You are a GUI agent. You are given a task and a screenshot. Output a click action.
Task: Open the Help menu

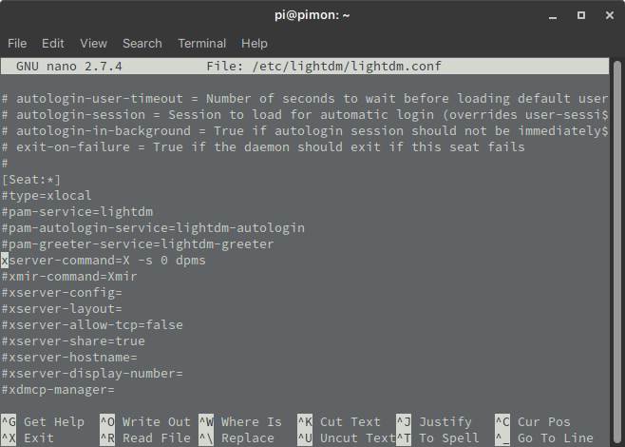(x=255, y=44)
